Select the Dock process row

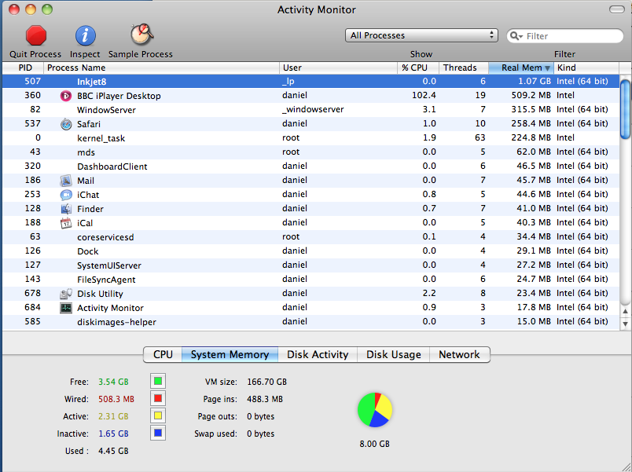tap(310, 251)
